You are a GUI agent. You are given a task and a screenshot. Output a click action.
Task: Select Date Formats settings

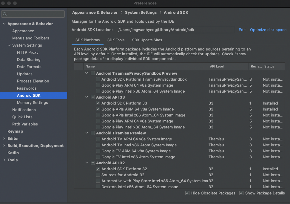point(29,67)
